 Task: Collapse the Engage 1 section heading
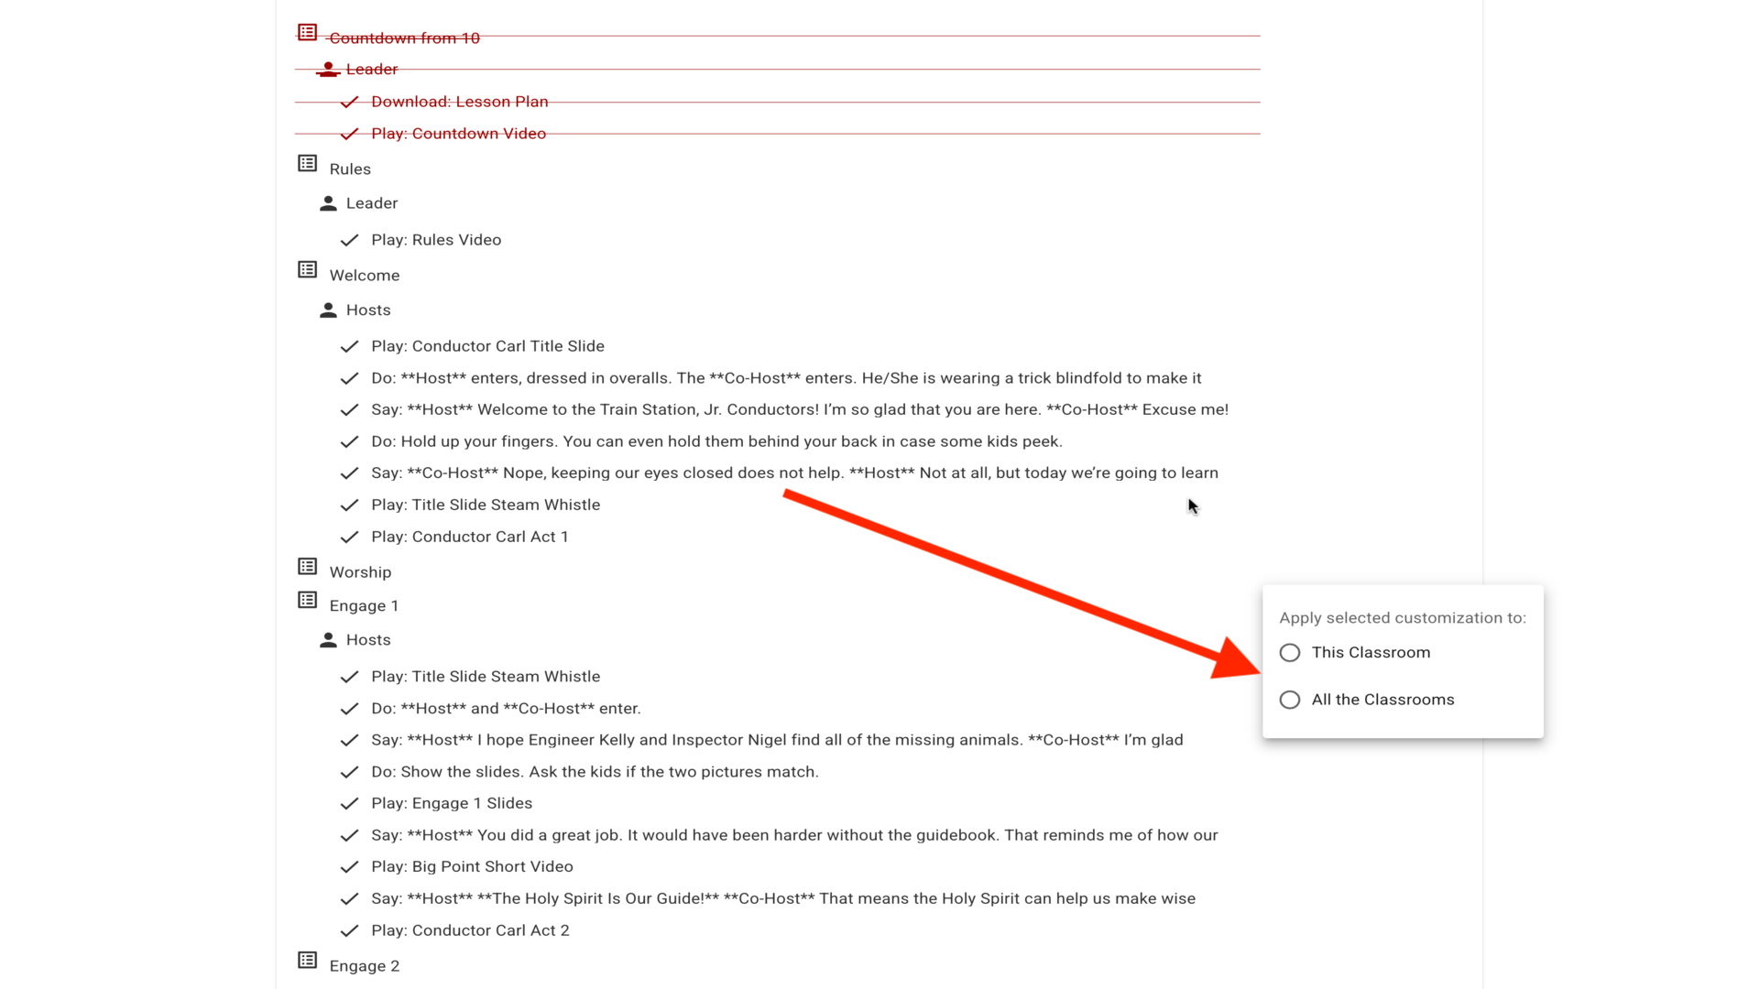point(364,606)
